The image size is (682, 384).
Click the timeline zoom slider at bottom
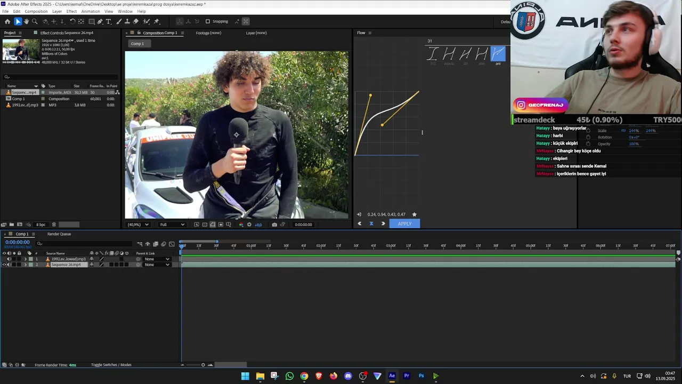coord(202,365)
